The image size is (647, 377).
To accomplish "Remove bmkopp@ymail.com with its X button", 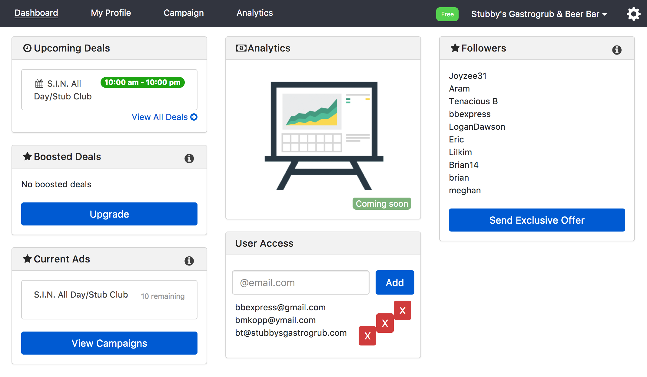I will (385, 323).
